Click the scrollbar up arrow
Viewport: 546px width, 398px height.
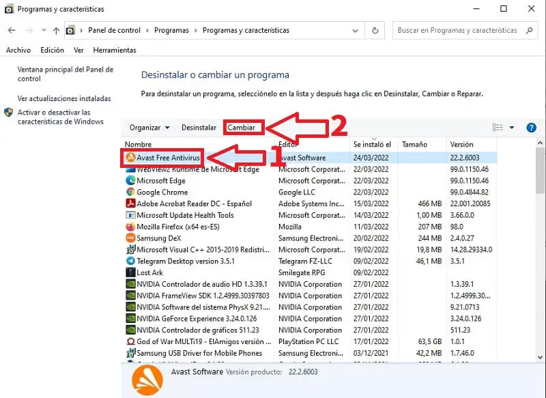(x=540, y=143)
